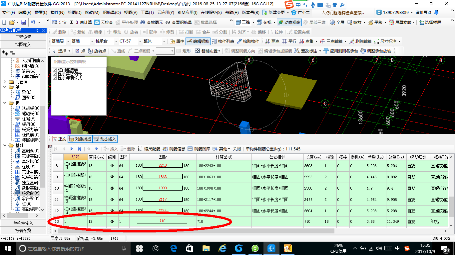The image size is (455, 255).
Task: Run 汇总计算 summary calculation
Action: click(x=81, y=23)
